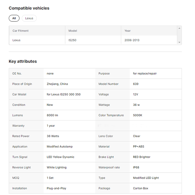The image size is (195, 195).
Task: Click the Plug-and-Play installation value
Action: pos(57,188)
